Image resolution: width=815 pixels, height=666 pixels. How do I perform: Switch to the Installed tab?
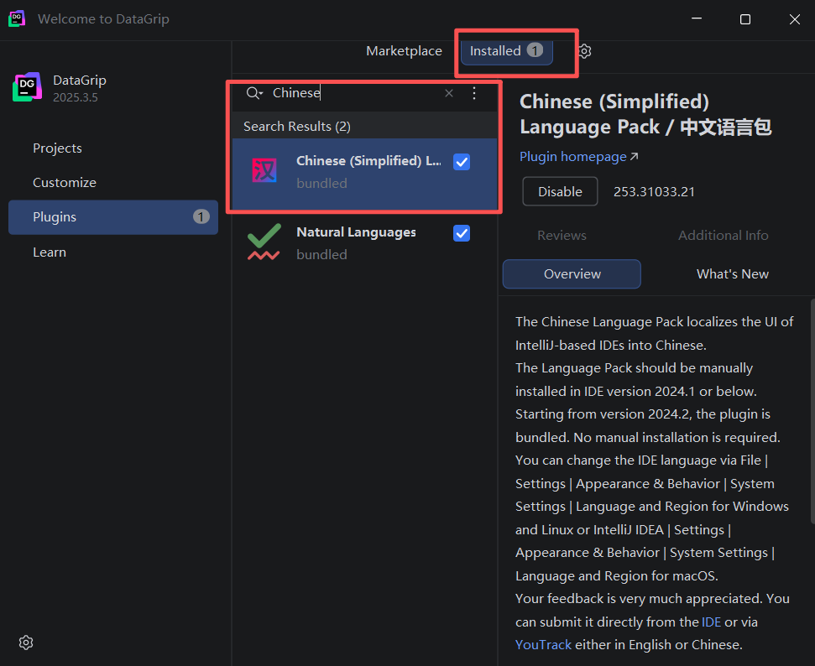click(506, 51)
